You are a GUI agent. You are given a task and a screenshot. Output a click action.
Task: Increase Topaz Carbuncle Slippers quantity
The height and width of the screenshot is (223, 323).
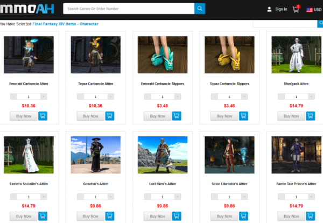[244, 96]
